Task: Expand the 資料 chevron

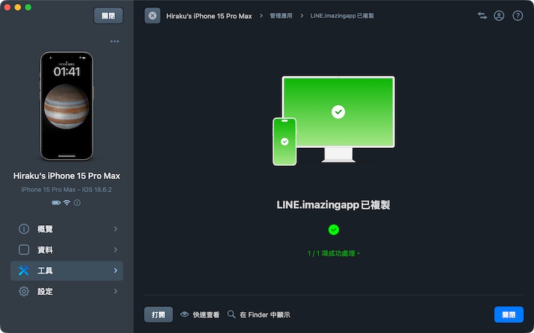Action: coord(115,250)
